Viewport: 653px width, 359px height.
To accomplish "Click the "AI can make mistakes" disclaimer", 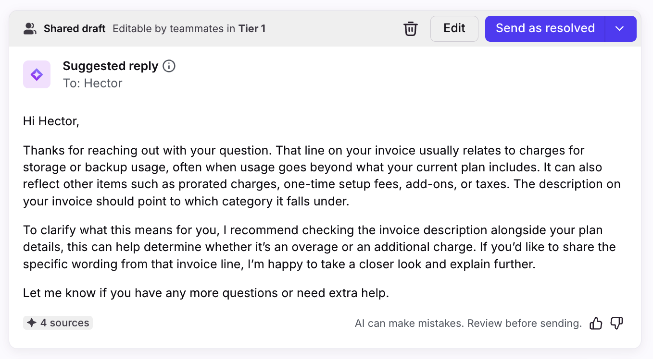I will (x=468, y=323).
